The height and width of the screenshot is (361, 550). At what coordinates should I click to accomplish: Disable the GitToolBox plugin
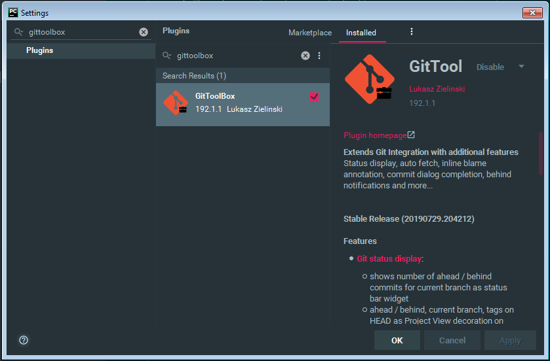coord(490,67)
